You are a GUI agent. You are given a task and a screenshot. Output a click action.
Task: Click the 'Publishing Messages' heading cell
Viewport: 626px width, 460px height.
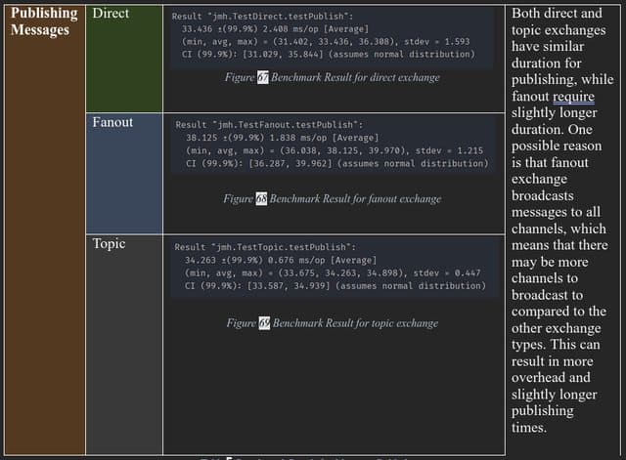click(44, 230)
